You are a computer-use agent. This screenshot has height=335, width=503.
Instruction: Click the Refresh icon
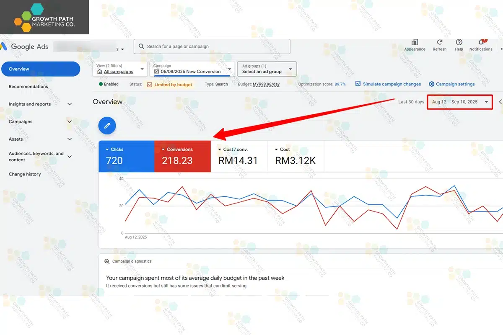click(439, 42)
